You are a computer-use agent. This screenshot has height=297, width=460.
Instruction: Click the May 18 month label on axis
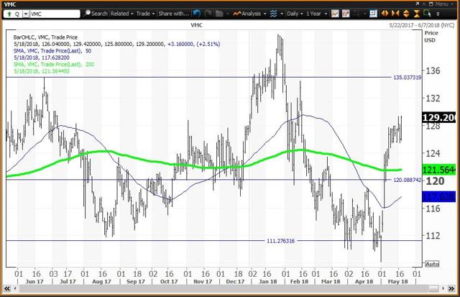[397, 281]
